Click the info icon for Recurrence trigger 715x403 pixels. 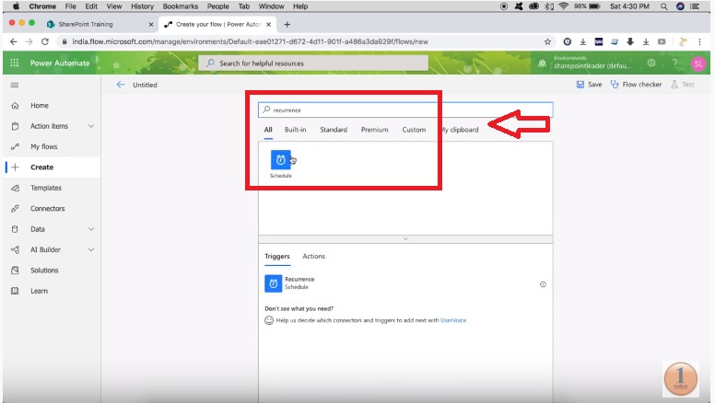(543, 284)
